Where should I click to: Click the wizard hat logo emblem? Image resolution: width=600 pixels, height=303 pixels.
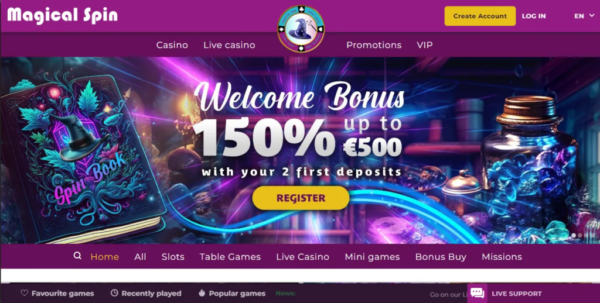click(x=301, y=29)
